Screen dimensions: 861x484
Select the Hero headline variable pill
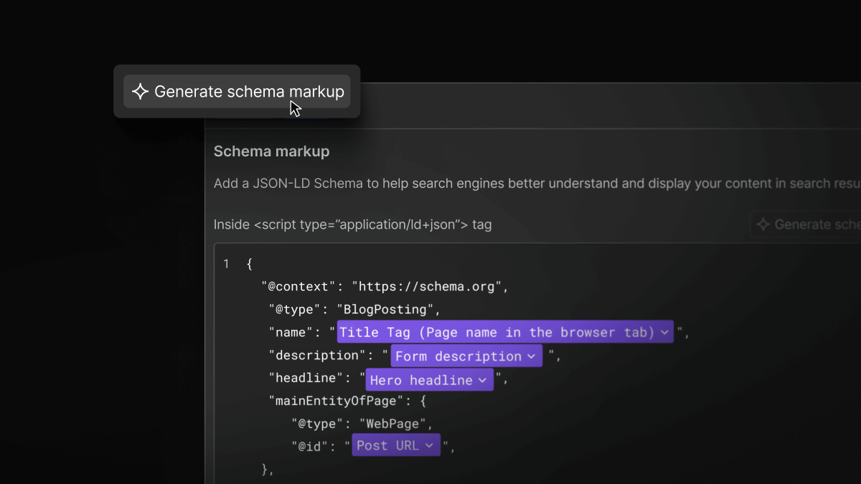click(x=420, y=380)
